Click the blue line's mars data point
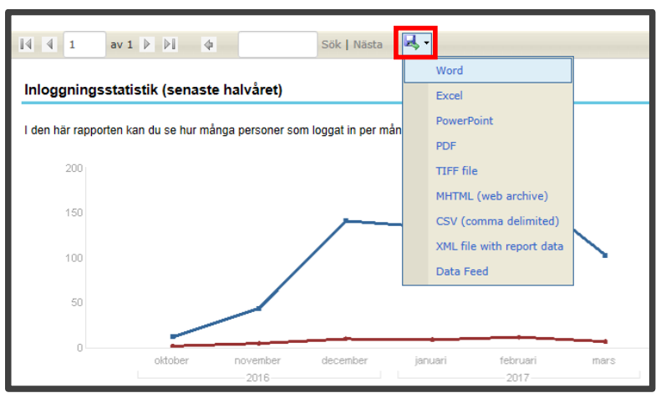This screenshot has height=393, width=661. click(x=605, y=255)
